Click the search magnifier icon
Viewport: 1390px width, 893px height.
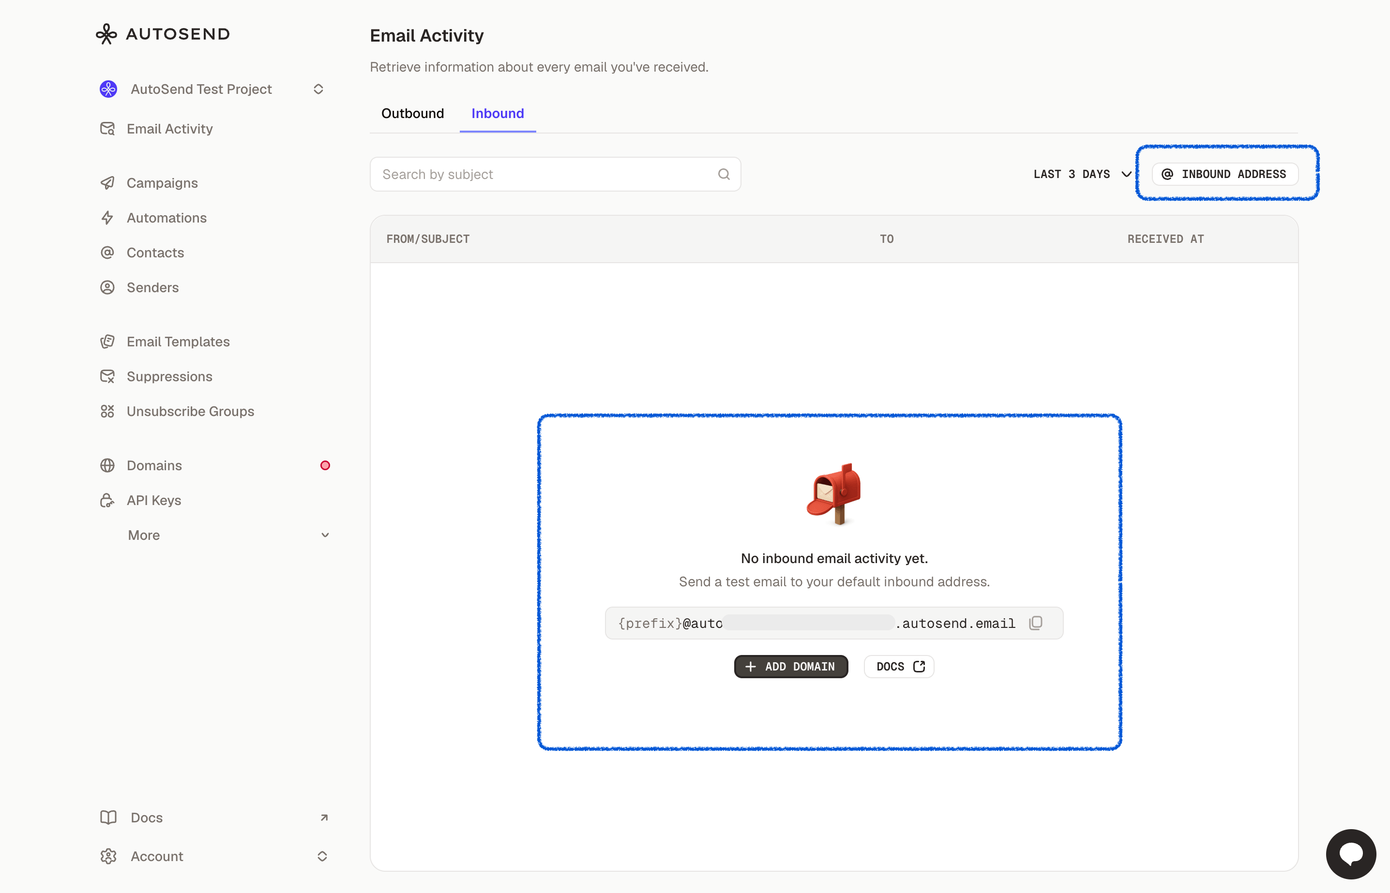724,174
